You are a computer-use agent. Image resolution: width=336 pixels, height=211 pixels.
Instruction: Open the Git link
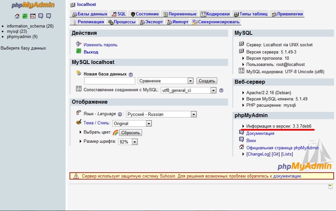click(276, 154)
